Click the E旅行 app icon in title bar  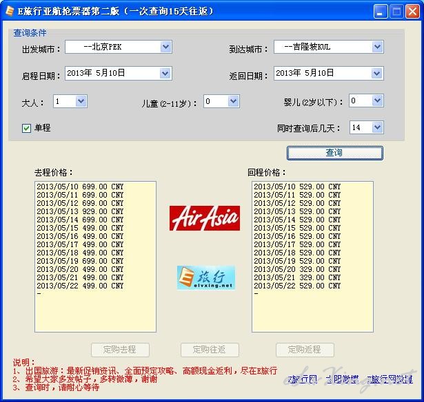click(x=9, y=11)
